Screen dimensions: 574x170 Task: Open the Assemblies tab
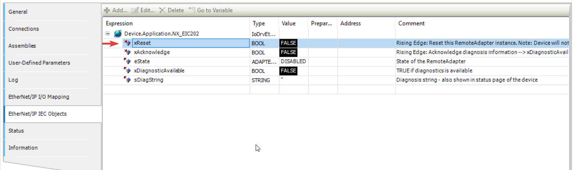22,46
